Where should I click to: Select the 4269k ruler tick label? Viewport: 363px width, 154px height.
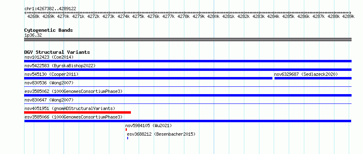49,16
